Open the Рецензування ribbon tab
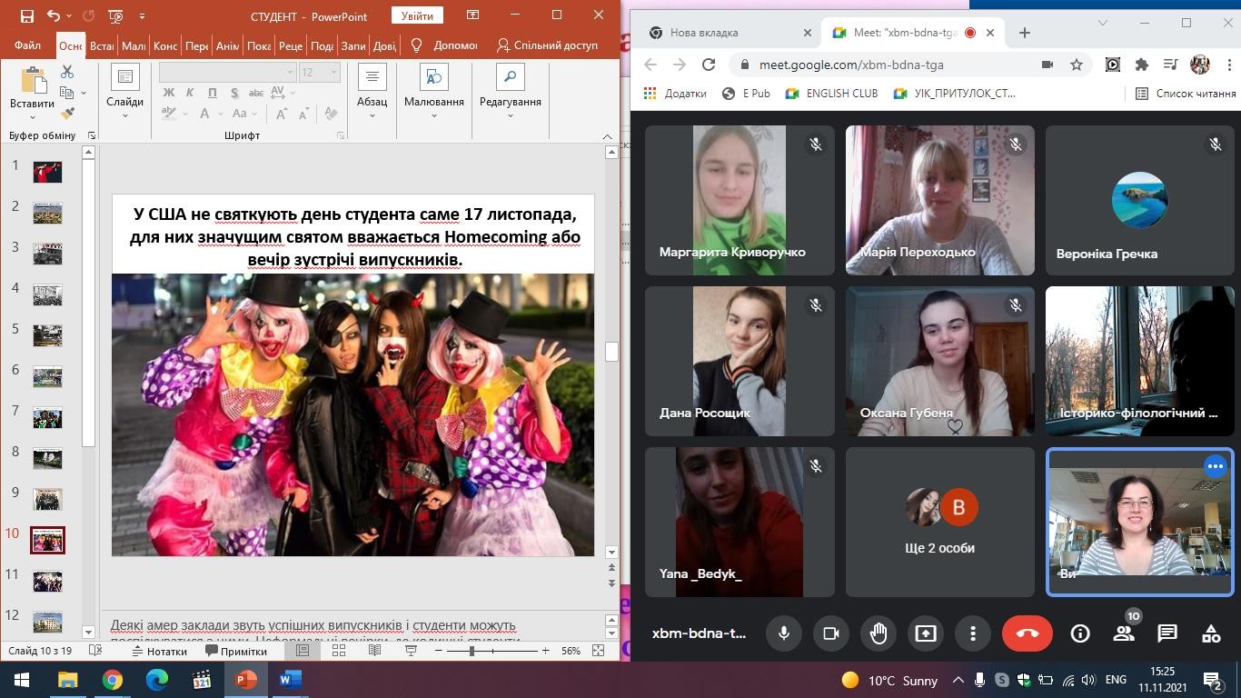This screenshot has height=698, width=1241. coord(291,45)
